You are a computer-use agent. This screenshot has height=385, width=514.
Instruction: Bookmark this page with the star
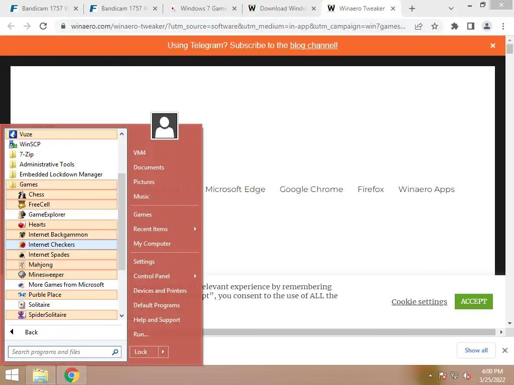tap(435, 26)
